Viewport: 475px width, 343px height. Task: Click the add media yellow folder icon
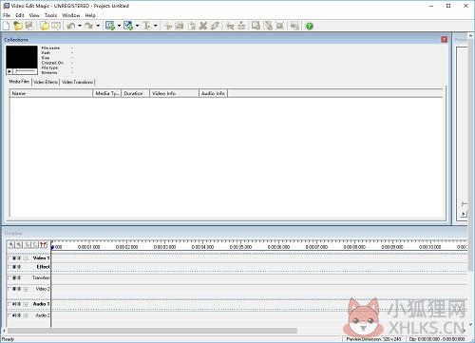click(x=45, y=26)
